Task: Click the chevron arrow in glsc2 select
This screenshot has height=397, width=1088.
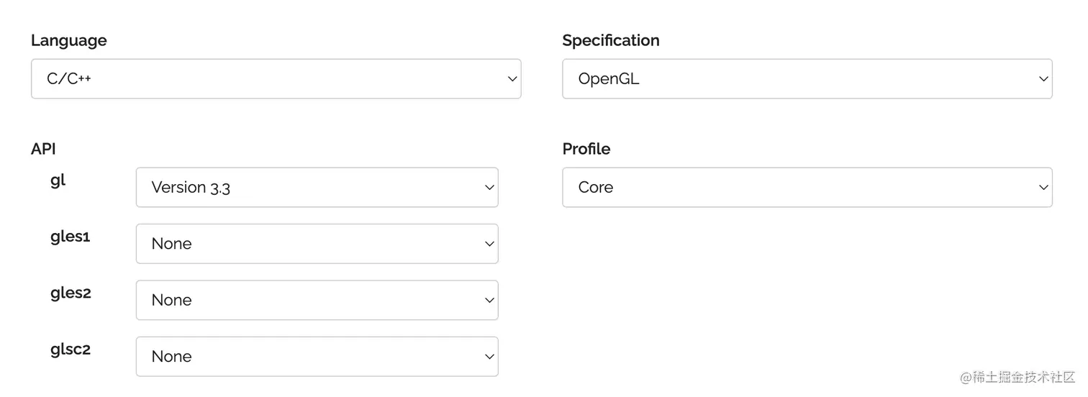Action: point(489,357)
